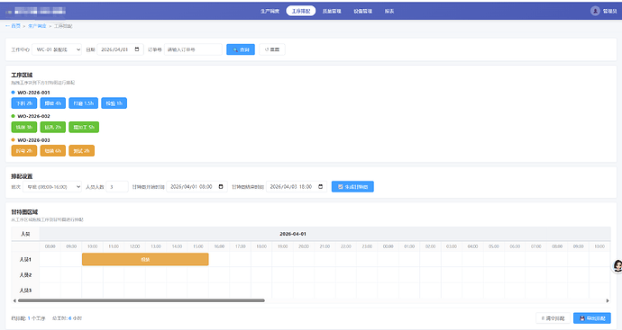Click the blue 导出排配 export button
622x330 pixels.
tap(592, 318)
